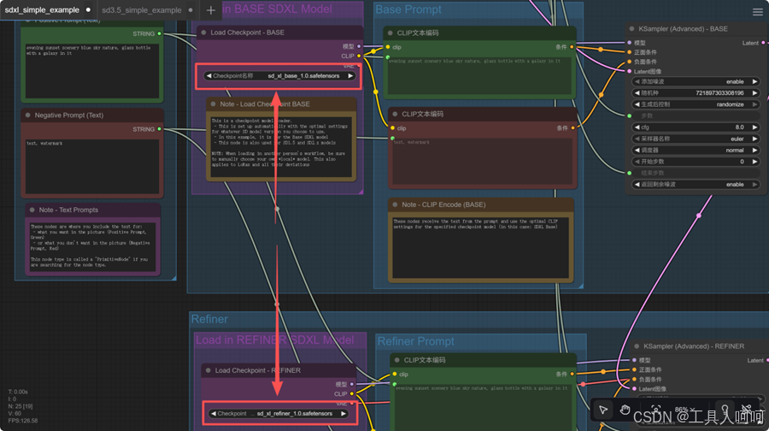The height and width of the screenshot is (431, 769).
Task: Click the positive prompt text area (top left)
Action: coord(92,71)
